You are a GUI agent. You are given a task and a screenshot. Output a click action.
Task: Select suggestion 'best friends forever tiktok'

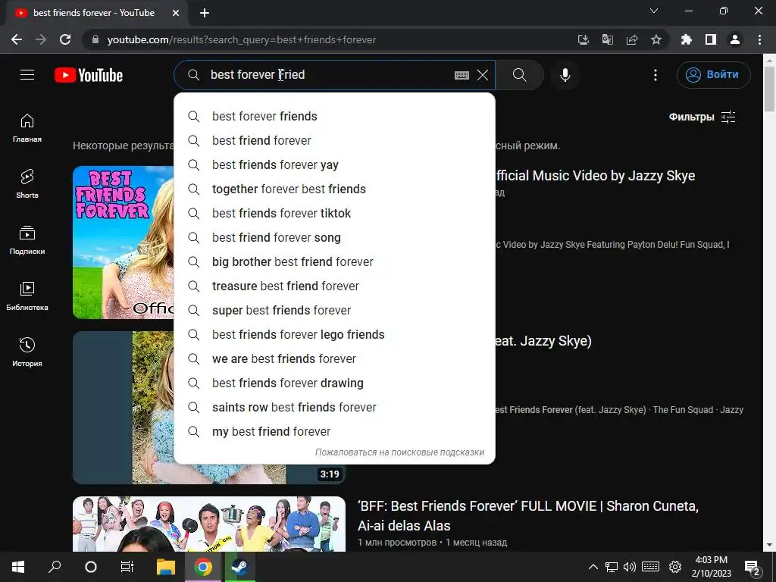pos(334,213)
